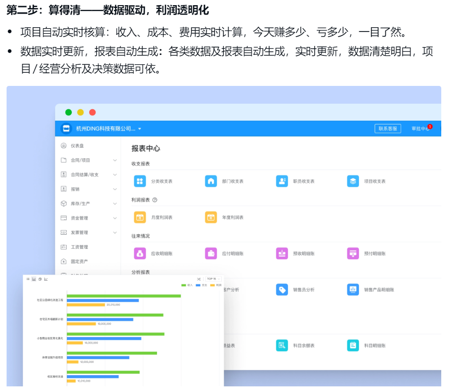Open the 部门收支表 report icon
The height and width of the screenshot is (392, 453).
point(211,181)
